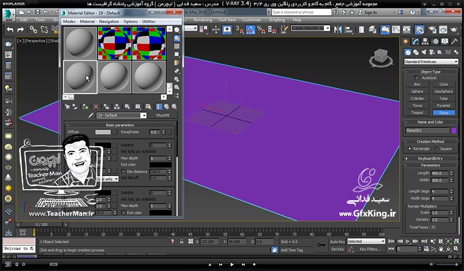Toggle Angle Snap icon in main toolbar

pyautogui.click(x=251, y=30)
